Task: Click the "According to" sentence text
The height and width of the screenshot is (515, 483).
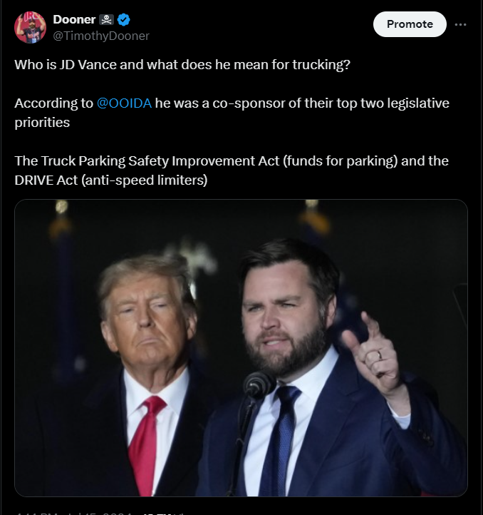Action: coord(232,113)
